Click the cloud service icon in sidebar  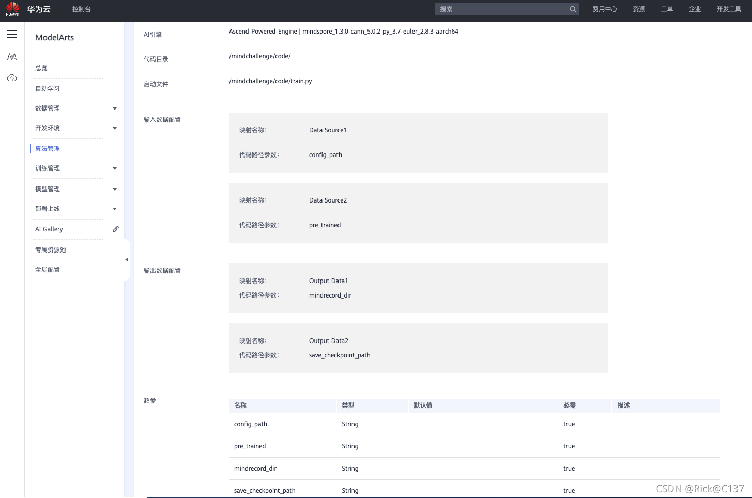pyautogui.click(x=12, y=78)
